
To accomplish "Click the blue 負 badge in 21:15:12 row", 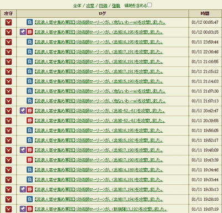I will click(29, 71).
